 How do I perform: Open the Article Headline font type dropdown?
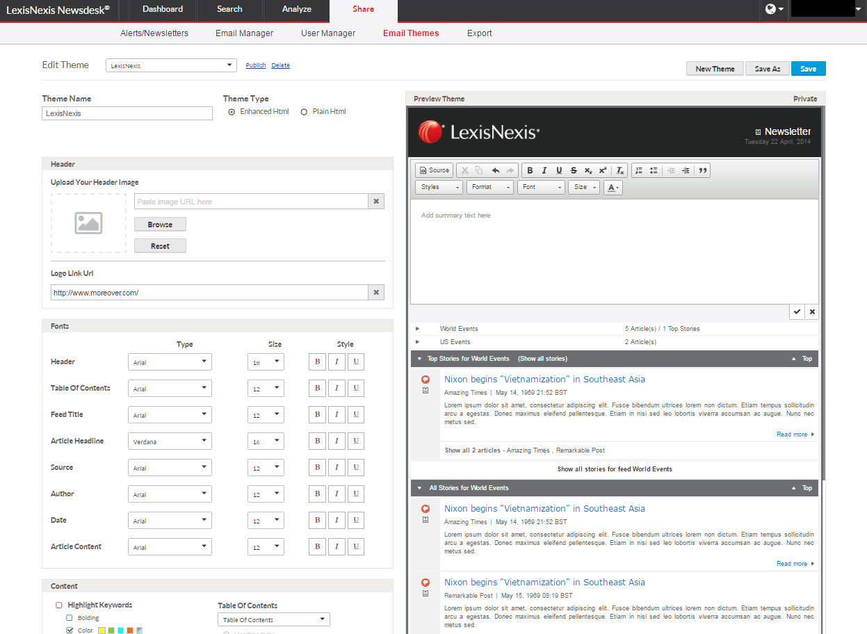[x=170, y=441]
